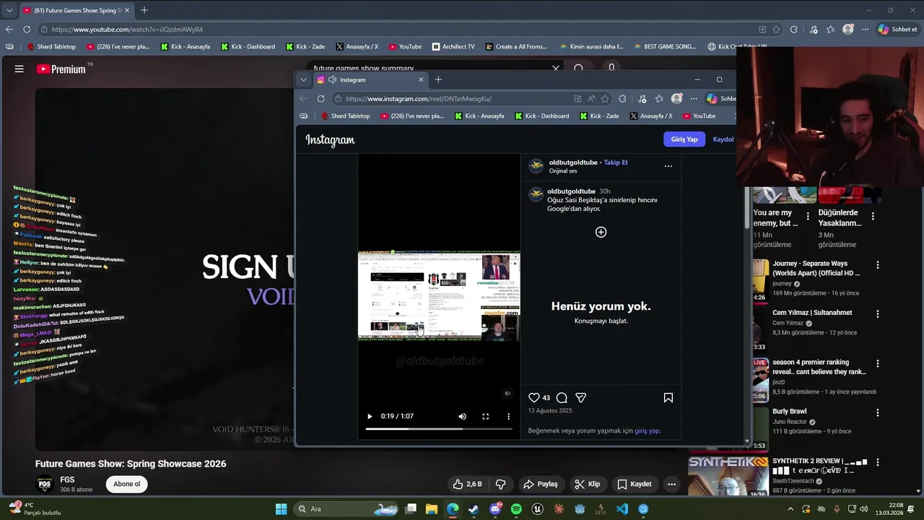Open options for Cem Yılmaz Sultanahmet video
Image resolution: width=924 pixels, height=520 pixels.
(878, 314)
